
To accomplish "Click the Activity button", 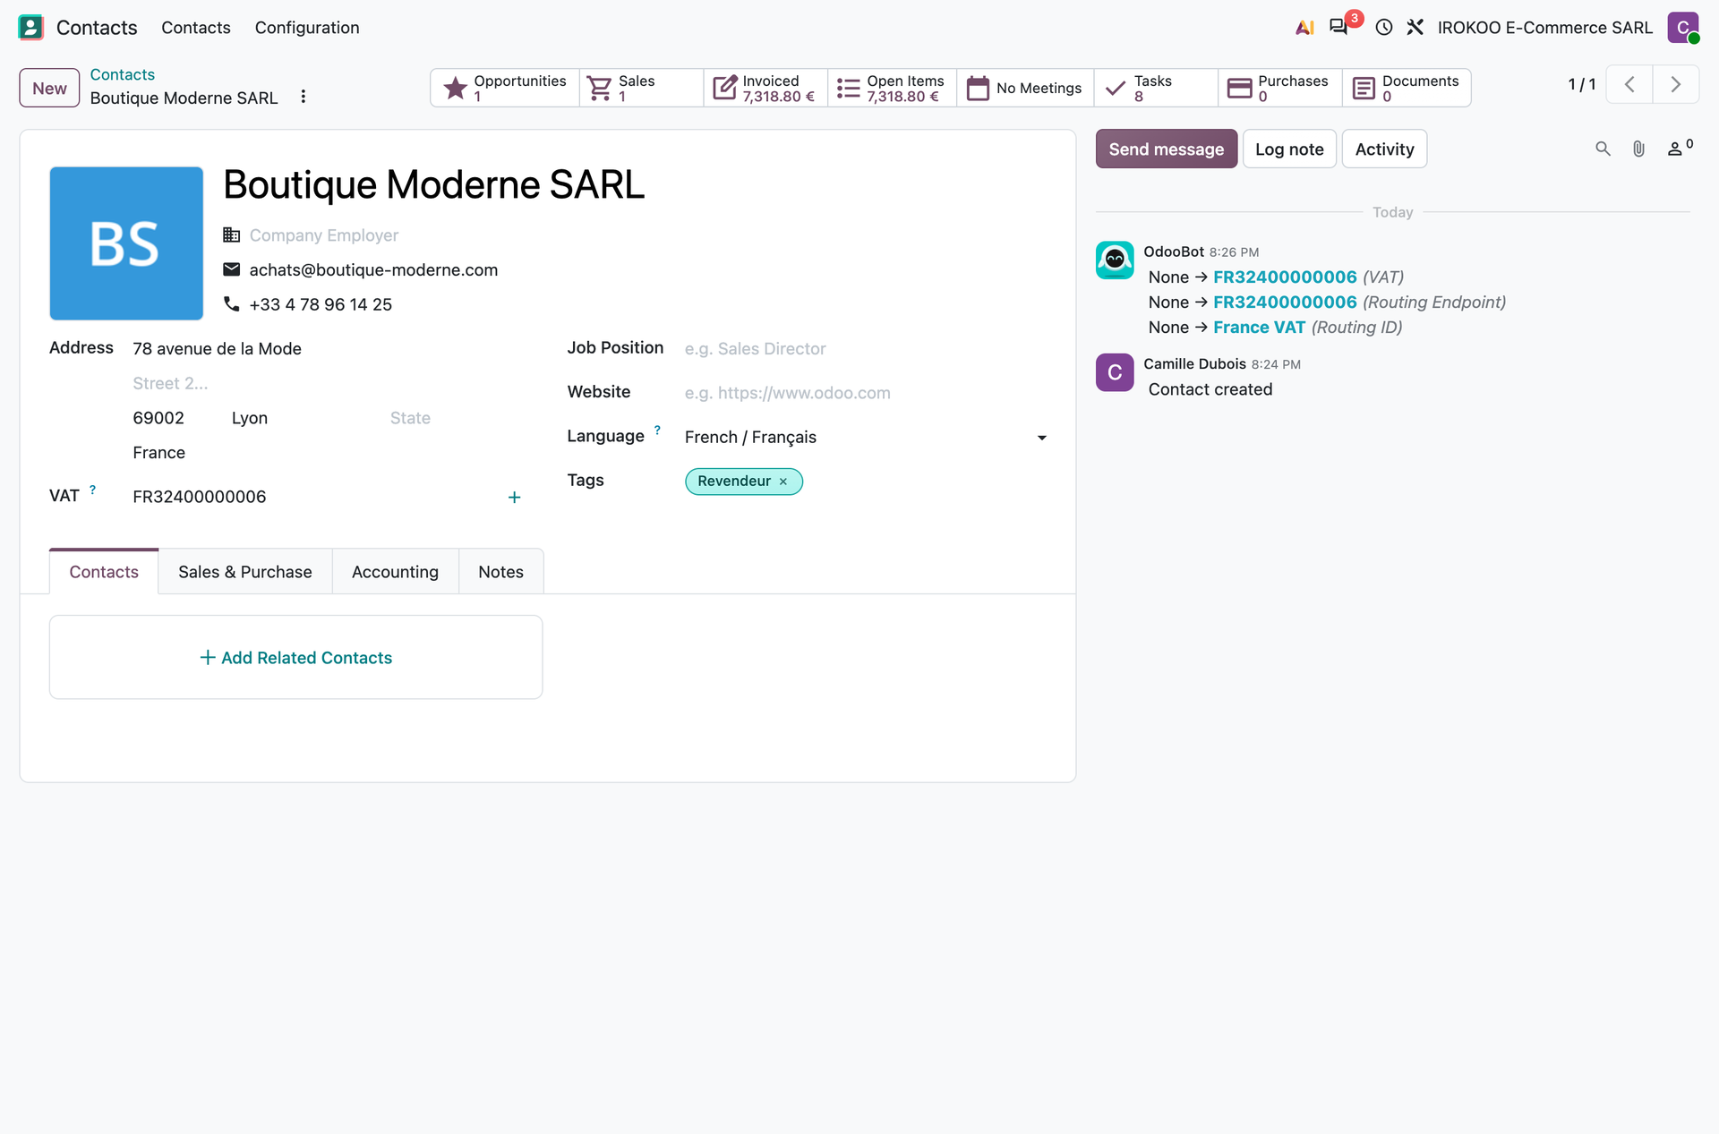I will coord(1384,149).
